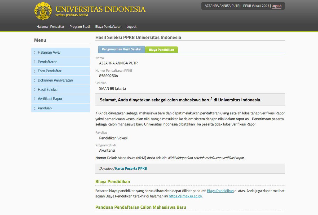Click Program Studi value Akuntansi
The width and height of the screenshot is (318, 215).
(107, 151)
